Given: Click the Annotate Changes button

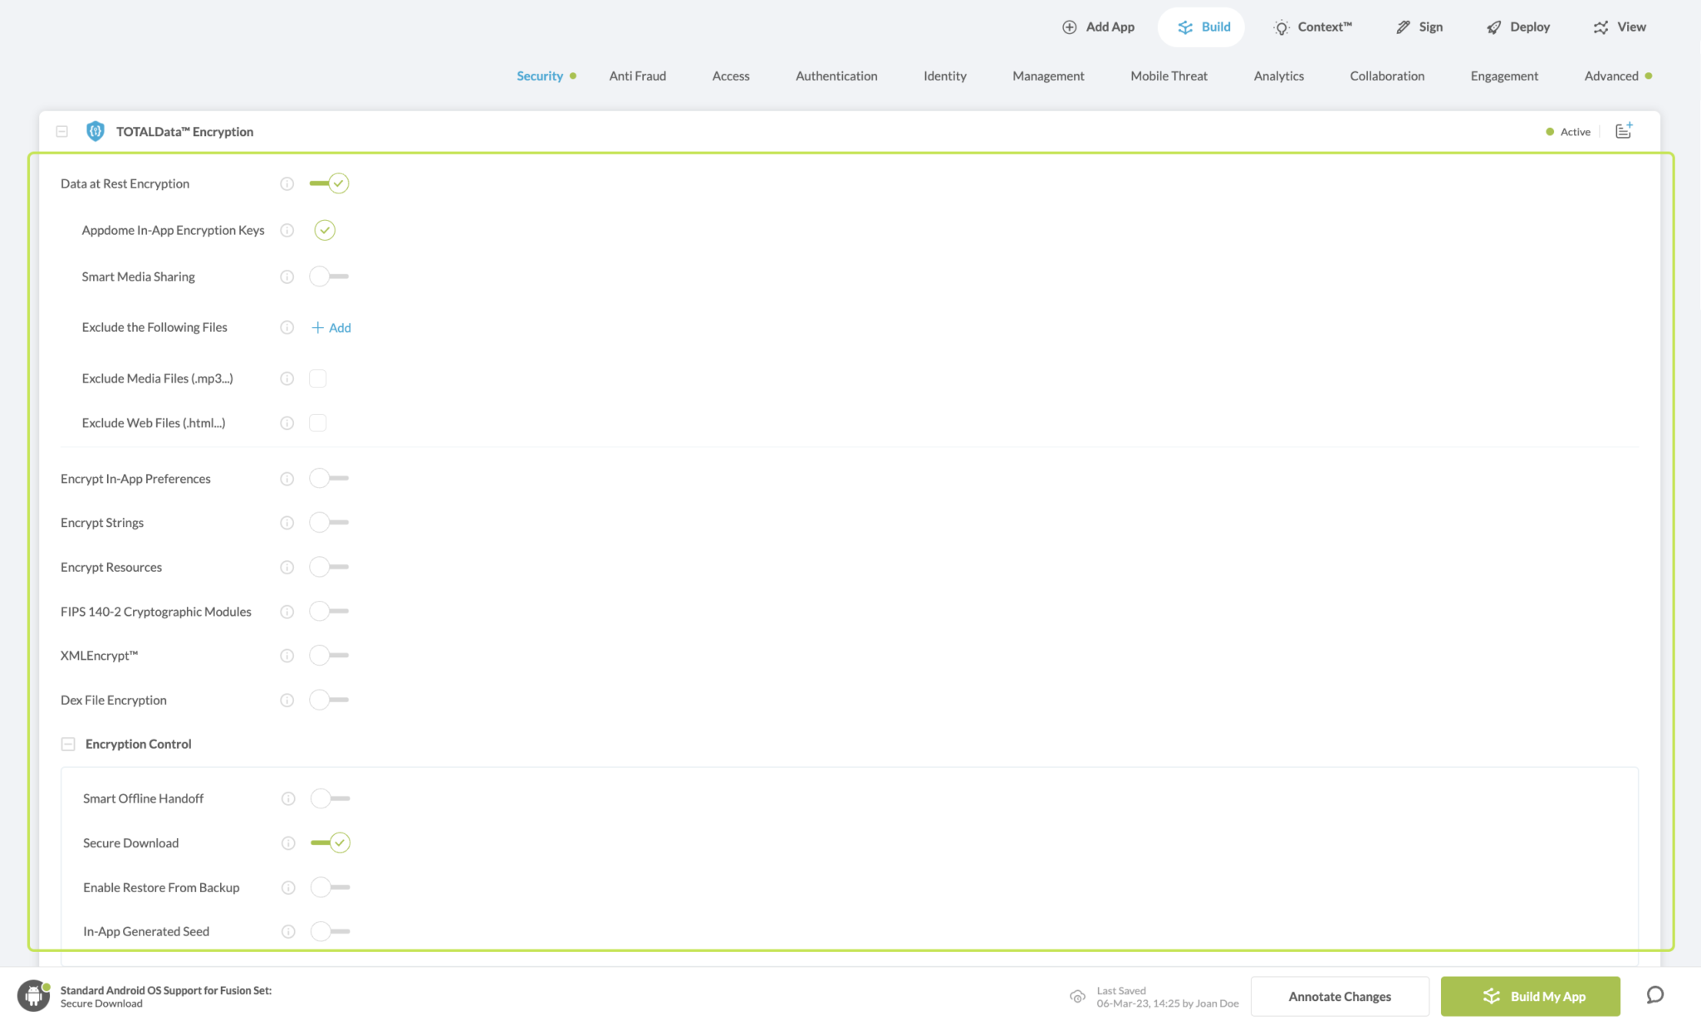Looking at the screenshot, I should [x=1339, y=996].
